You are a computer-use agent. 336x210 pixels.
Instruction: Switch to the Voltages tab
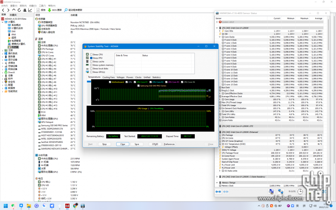click(x=120, y=78)
